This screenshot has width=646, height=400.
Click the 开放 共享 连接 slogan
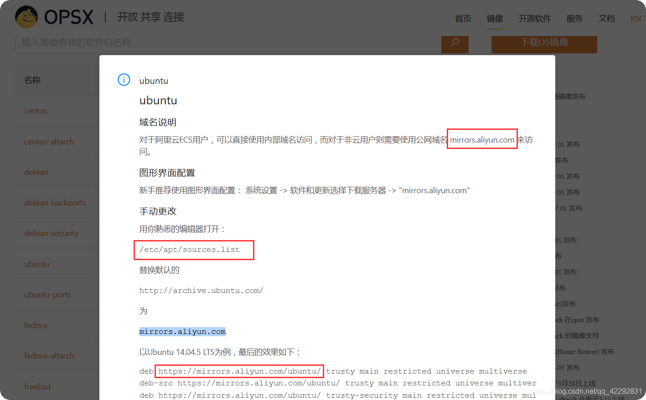click(x=151, y=17)
